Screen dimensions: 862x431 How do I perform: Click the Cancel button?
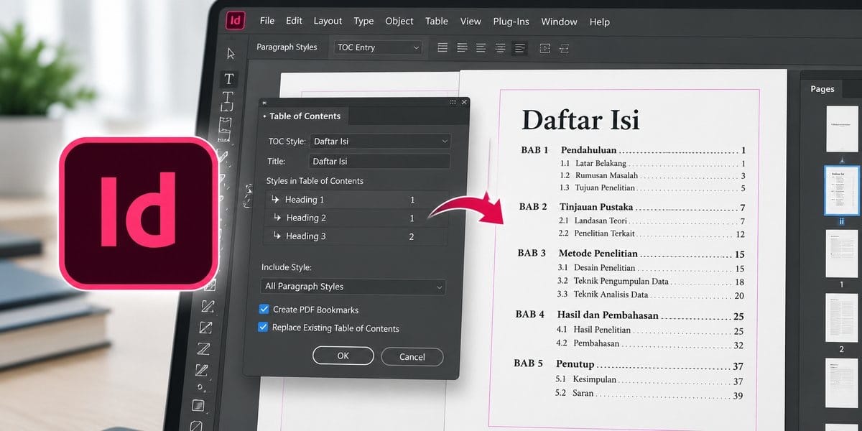click(412, 357)
